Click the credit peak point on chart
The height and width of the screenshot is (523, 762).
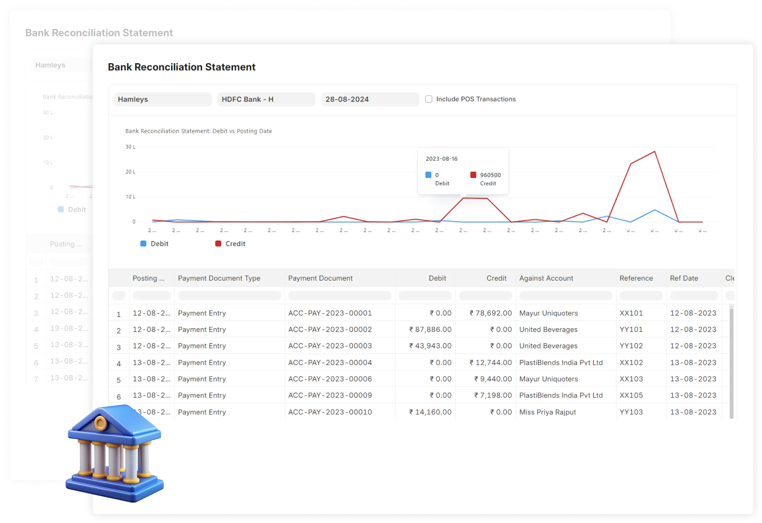click(655, 152)
